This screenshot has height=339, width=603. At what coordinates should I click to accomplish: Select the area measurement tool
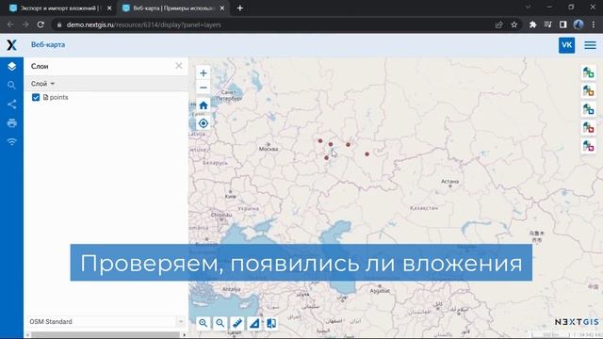click(254, 323)
